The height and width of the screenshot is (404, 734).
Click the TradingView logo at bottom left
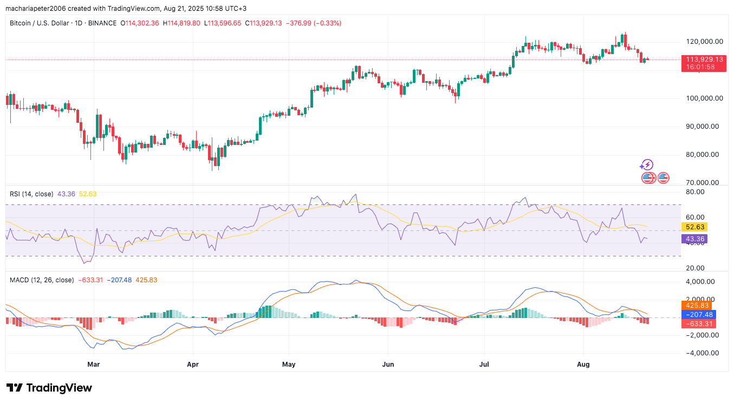click(x=49, y=388)
